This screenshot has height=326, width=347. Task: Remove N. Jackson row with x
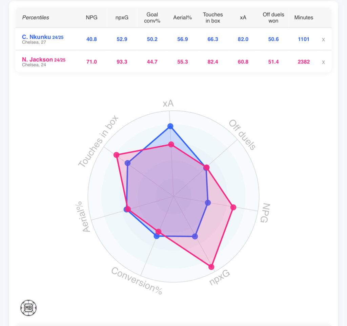pos(323,62)
